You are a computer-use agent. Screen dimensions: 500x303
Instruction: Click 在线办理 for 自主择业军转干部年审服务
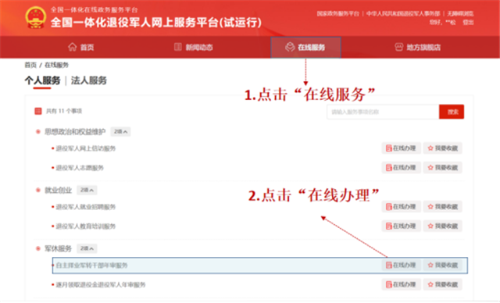pyautogui.click(x=401, y=265)
